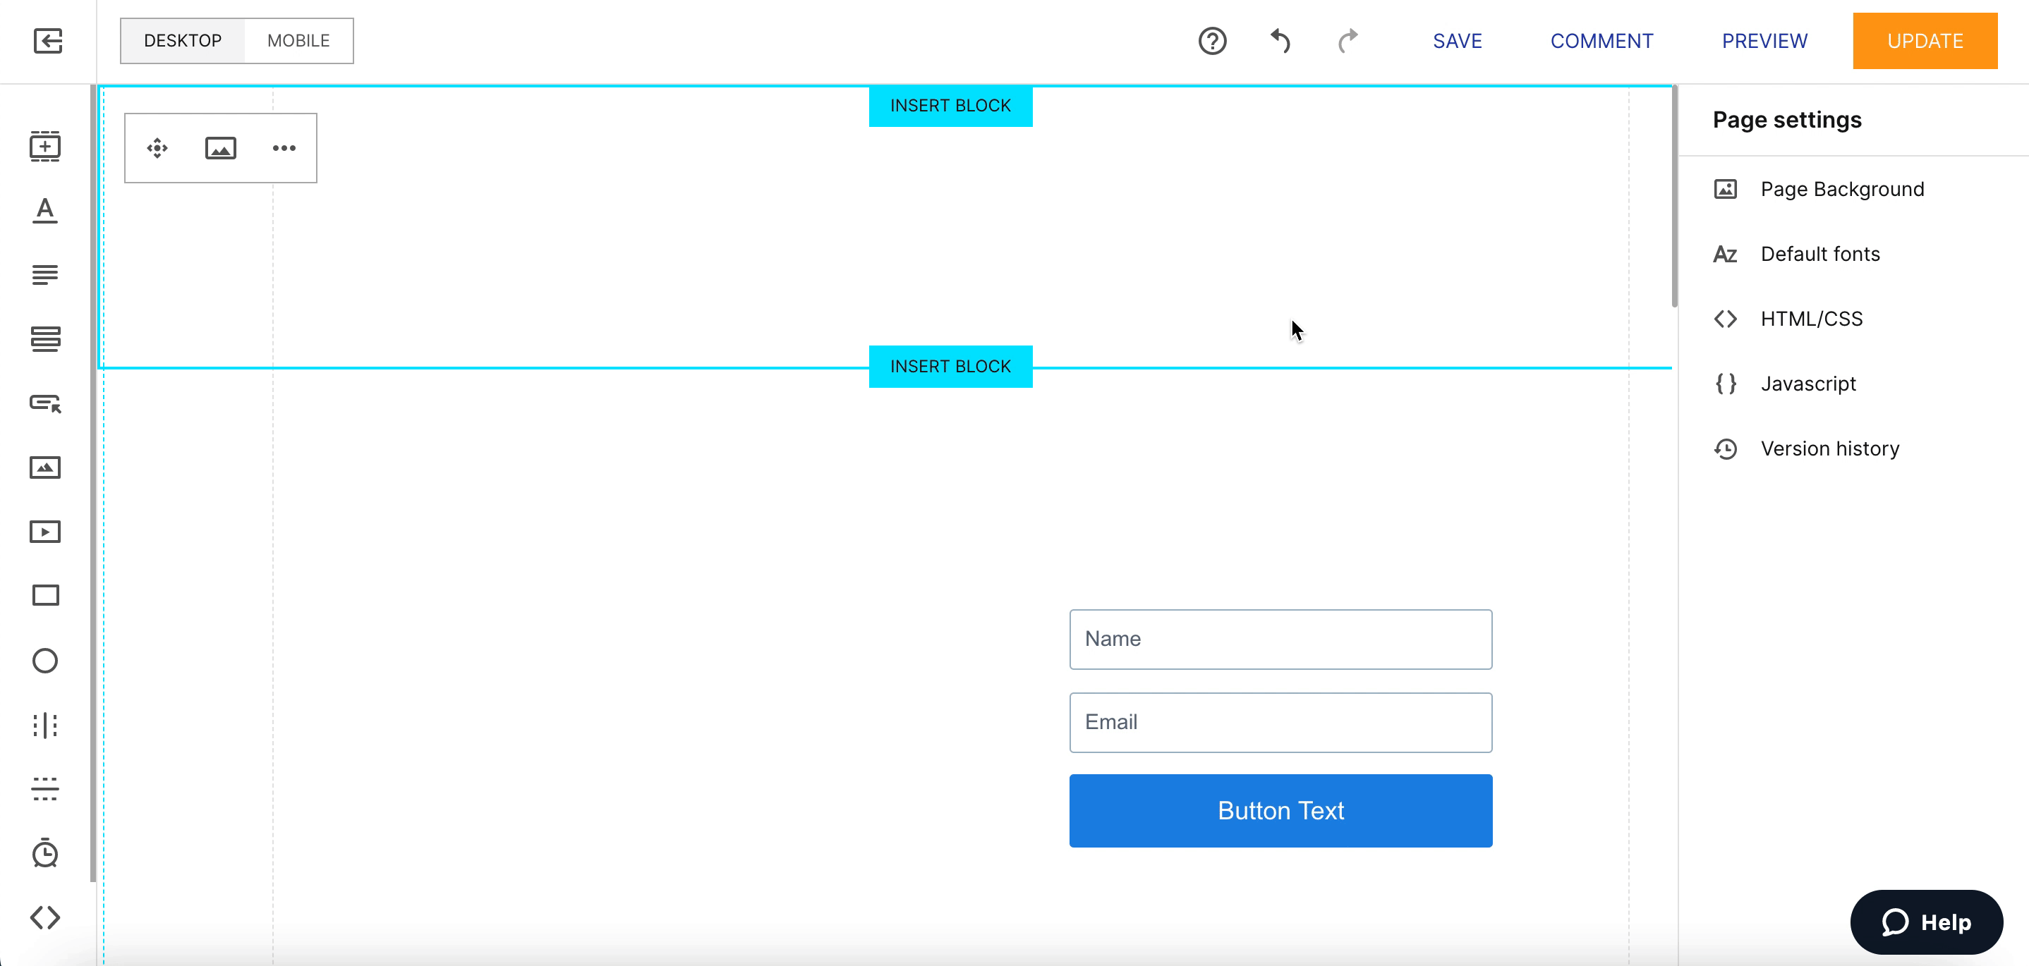Click the Email input field
The image size is (2029, 966).
[x=1280, y=722]
